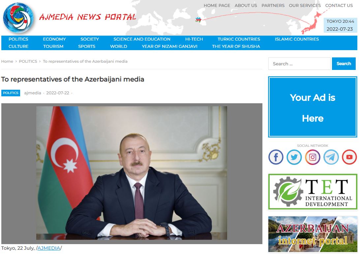Open ISLAMIC COUNTRIES category
Viewport: 359px width, 255px height.
coord(297,39)
